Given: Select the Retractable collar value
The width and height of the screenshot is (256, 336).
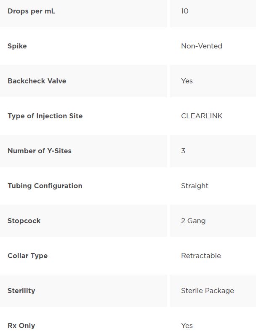Looking at the screenshot, I should 201,256.
